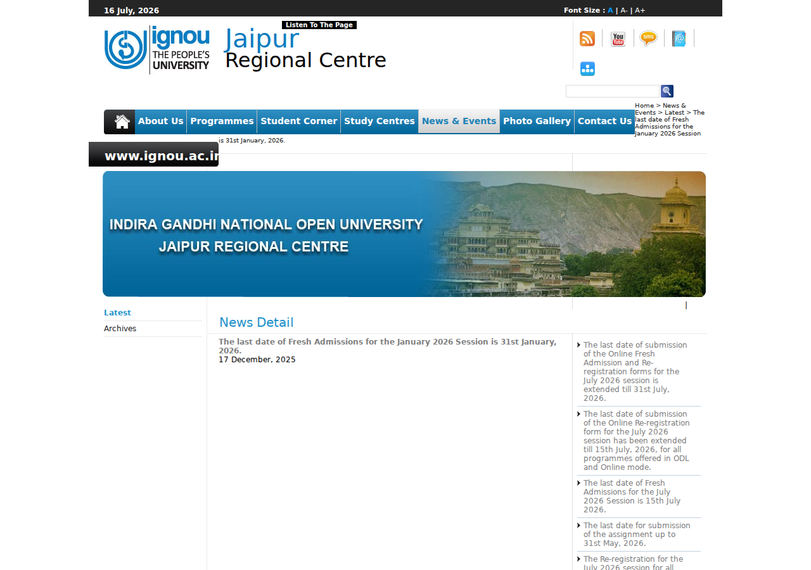This screenshot has height=570, width=811.
Task: Click the January 2026 Fresh Admissions headline
Action: point(388,346)
